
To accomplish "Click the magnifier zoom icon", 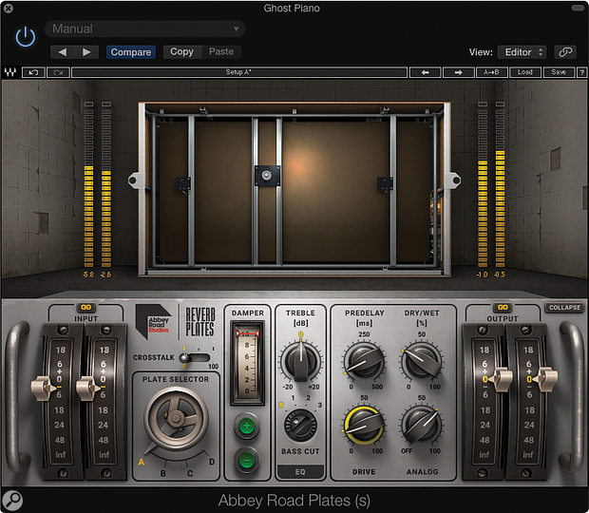I will click(12, 501).
